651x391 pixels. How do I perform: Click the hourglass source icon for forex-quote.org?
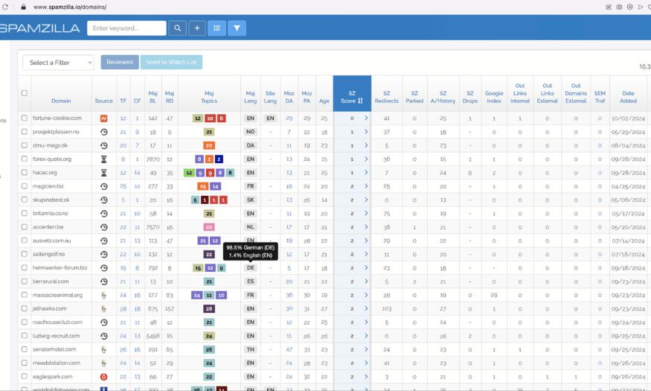pyautogui.click(x=104, y=159)
